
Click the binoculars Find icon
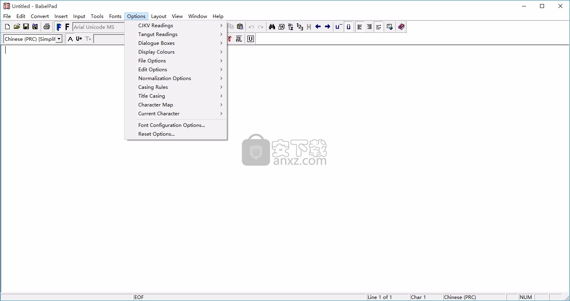[272, 27]
